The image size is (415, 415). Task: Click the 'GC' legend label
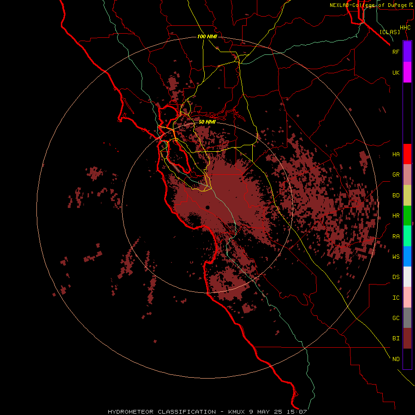[396, 318]
